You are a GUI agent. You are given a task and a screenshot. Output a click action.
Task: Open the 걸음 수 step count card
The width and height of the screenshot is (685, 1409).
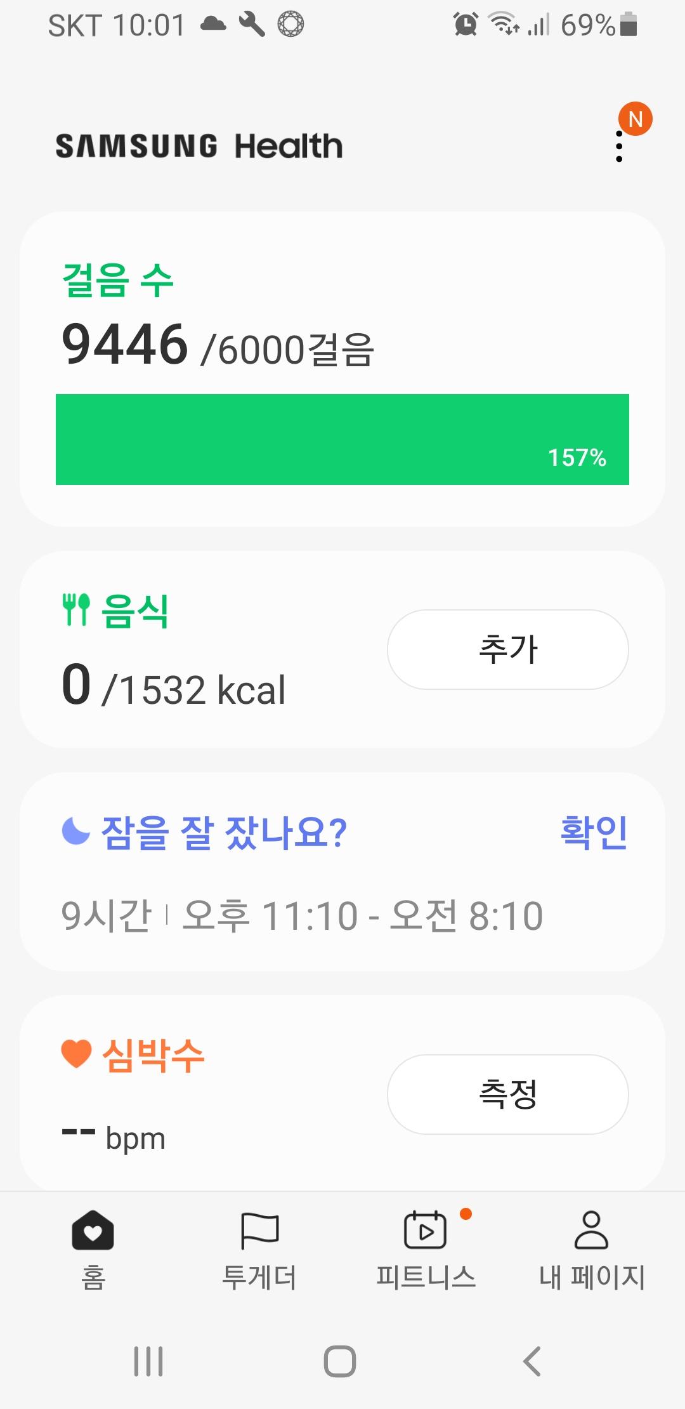[118, 280]
